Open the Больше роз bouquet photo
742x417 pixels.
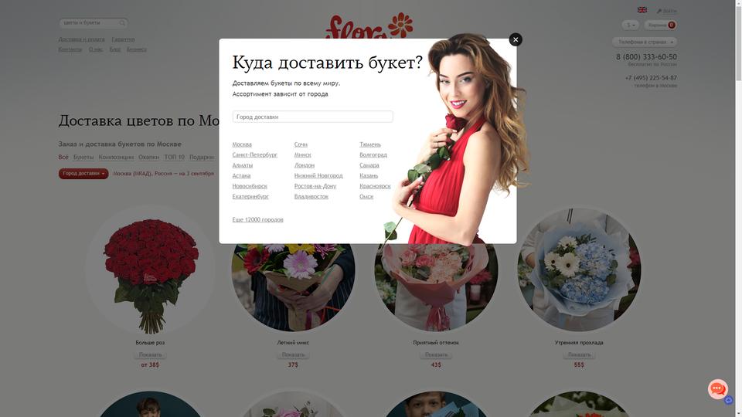(x=150, y=270)
